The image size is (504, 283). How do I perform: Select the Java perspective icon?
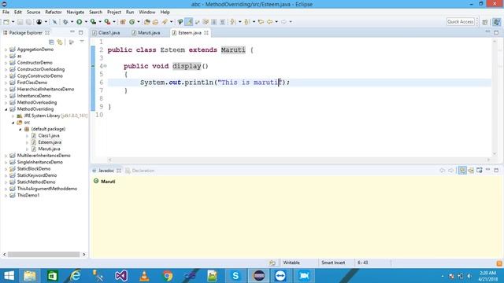click(x=497, y=22)
